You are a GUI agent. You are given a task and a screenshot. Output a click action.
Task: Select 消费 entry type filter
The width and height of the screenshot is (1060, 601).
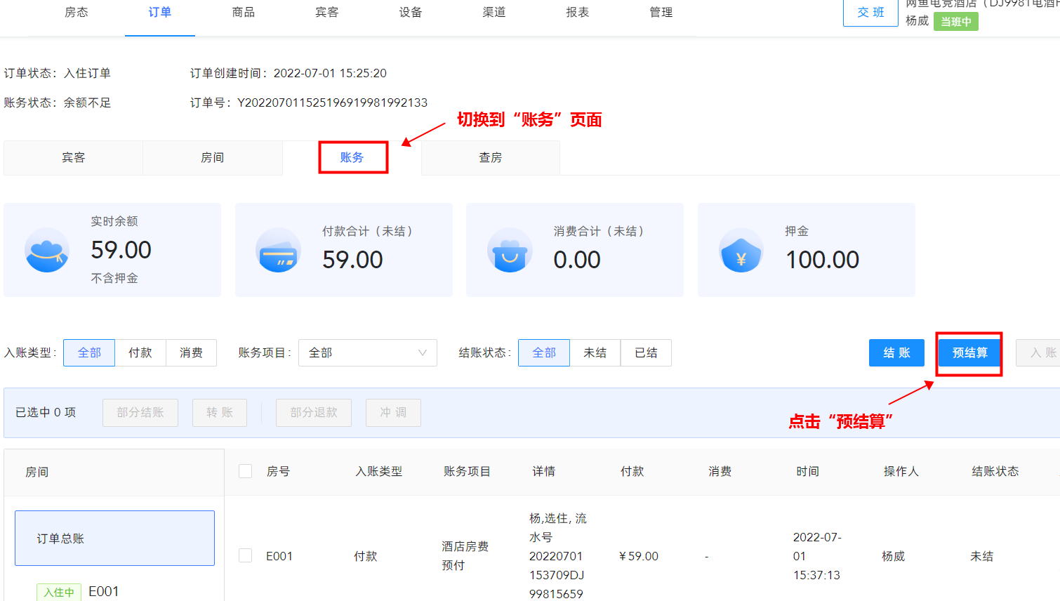(191, 352)
